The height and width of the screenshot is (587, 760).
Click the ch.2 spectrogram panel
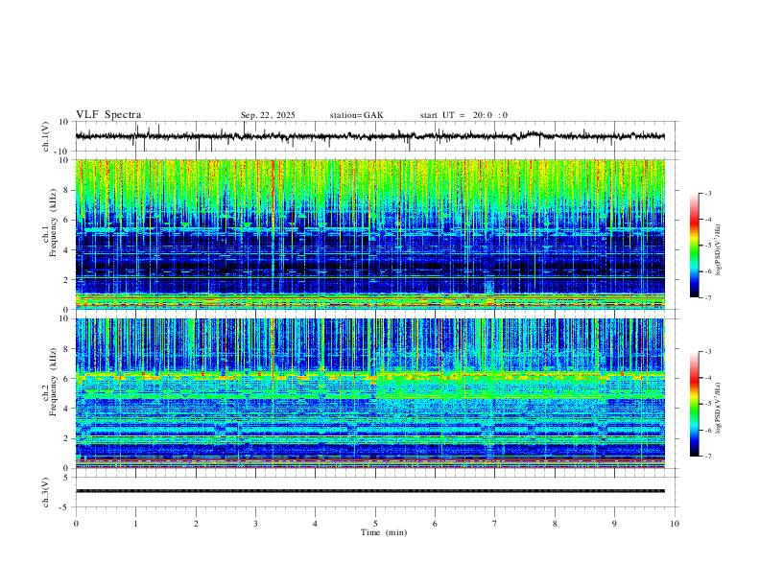pos(370,393)
